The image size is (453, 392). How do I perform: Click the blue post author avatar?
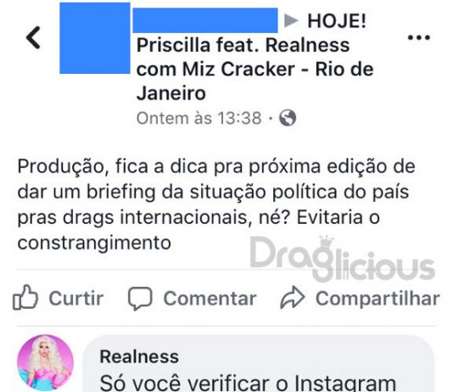click(95, 38)
